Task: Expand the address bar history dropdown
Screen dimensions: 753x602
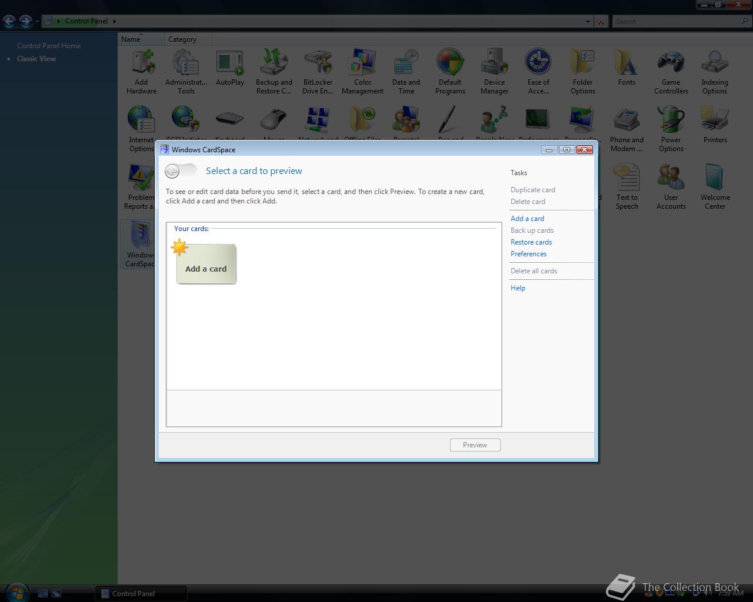Action: click(x=588, y=22)
